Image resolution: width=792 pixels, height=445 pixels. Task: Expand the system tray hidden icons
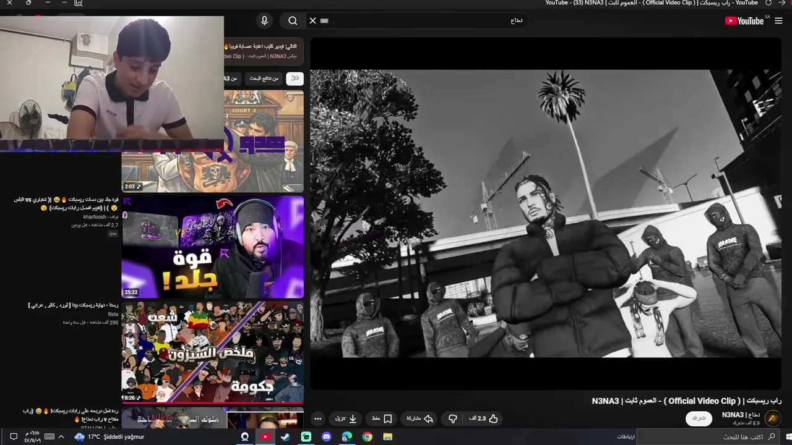tap(61, 436)
